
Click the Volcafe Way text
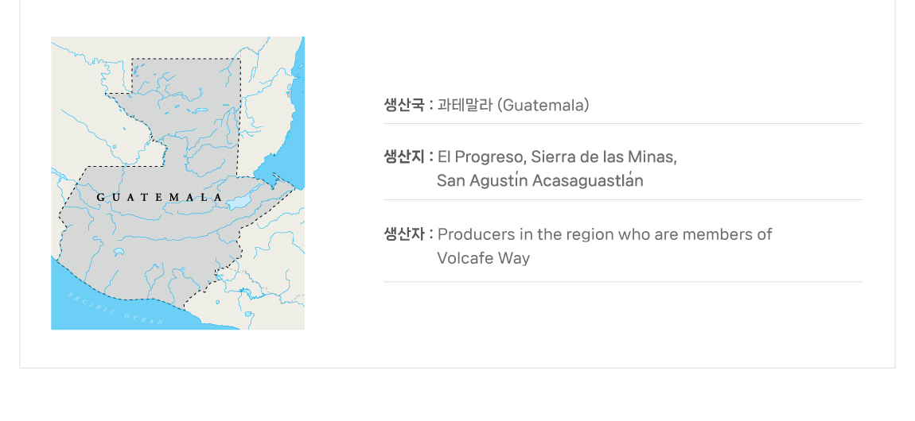point(483,258)
